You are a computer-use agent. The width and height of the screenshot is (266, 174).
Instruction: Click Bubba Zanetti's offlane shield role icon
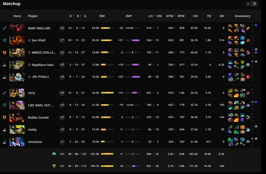tap(5, 117)
